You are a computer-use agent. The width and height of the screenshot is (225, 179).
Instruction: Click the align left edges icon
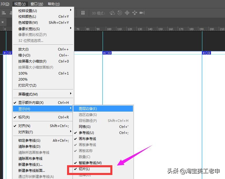click(x=4, y=13)
